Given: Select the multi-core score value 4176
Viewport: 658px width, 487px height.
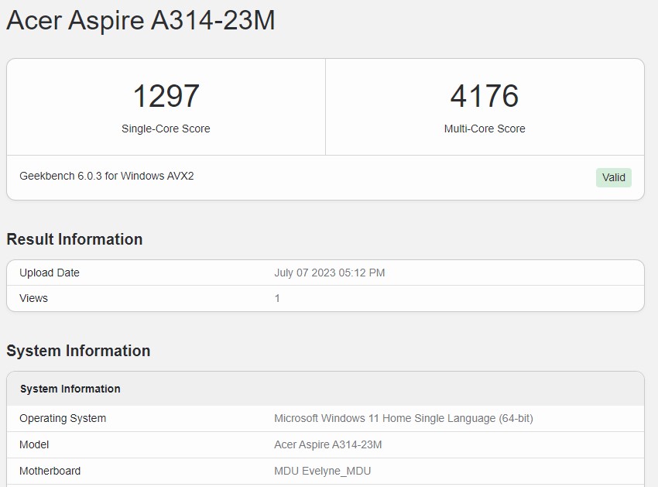Looking at the screenshot, I should click(485, 96).
